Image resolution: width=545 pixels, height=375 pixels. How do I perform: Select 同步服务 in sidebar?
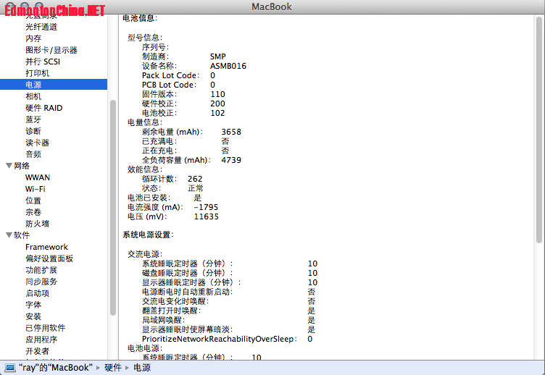41,282
